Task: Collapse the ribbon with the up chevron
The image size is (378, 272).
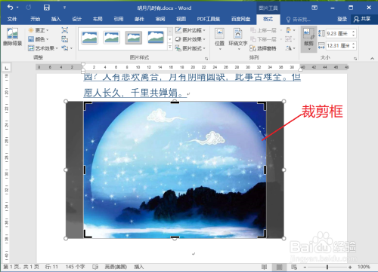Action: (x=372, y=58)
